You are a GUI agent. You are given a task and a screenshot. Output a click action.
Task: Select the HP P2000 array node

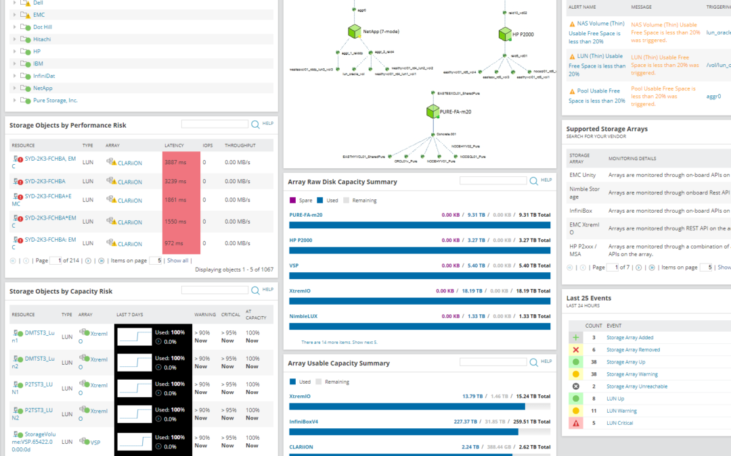(x=505, y=34)
